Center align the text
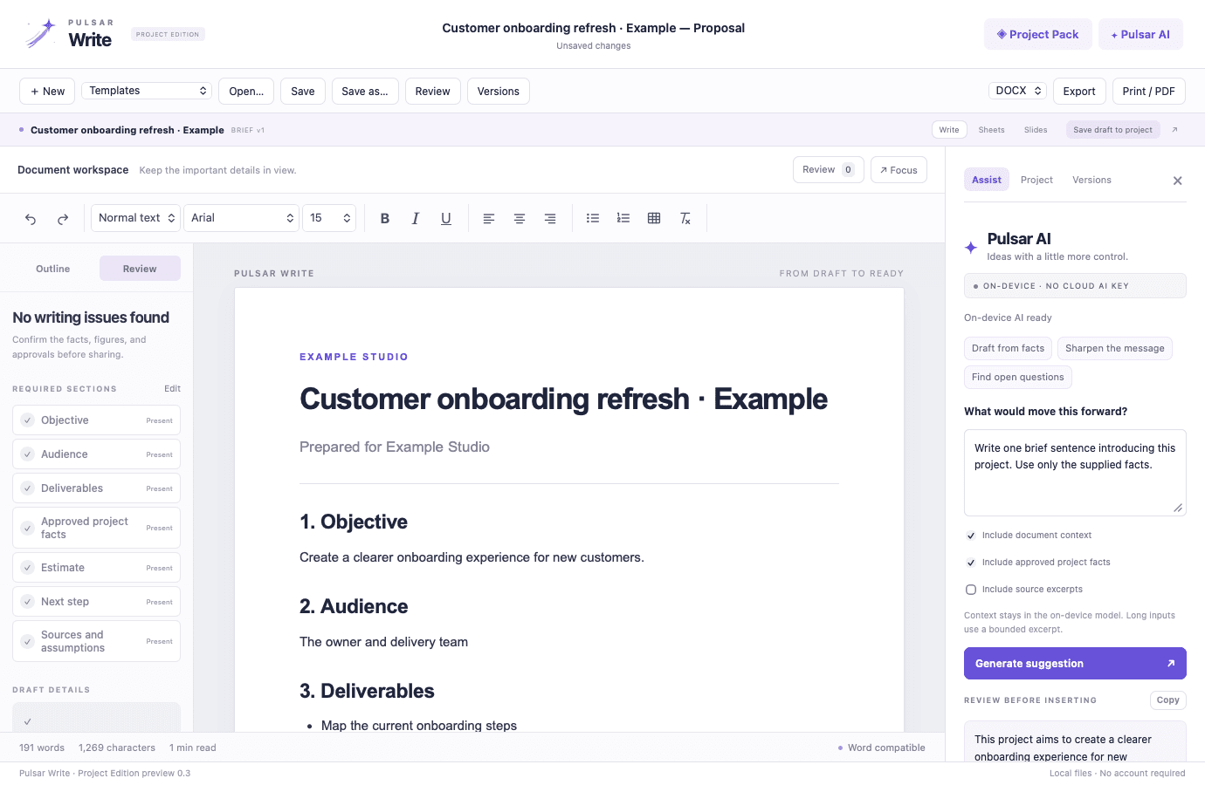The width and height of the screenshot is (1205, 785). (x=520, y=219)
